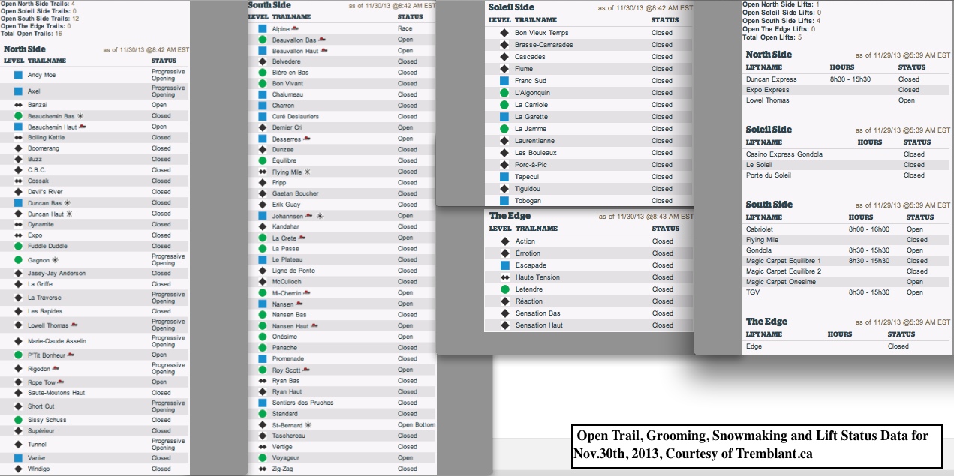Click 'Open Bottom' status for St-Bernard
Image resolution: width=954 pixels, height=476 pixels.
tap(417, 425)
